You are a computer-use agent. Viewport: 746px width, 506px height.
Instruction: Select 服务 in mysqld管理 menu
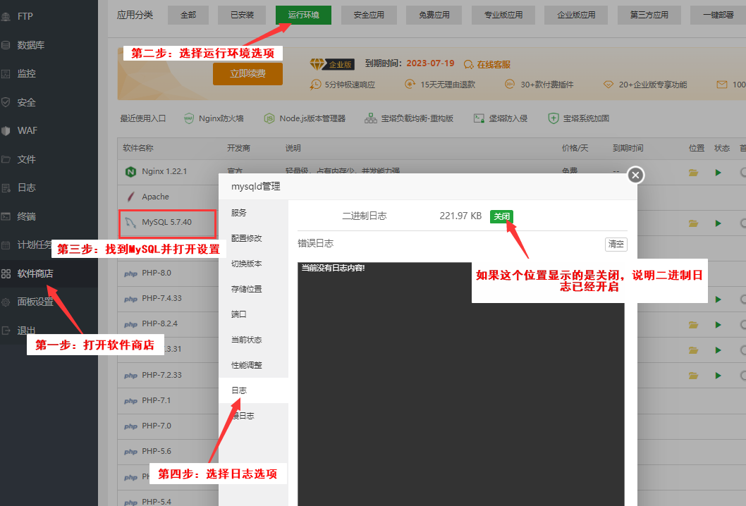tap(254, 213)
